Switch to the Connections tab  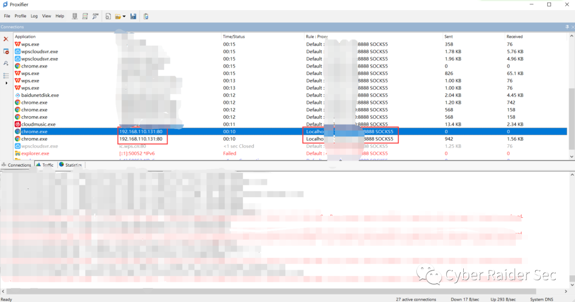click(x=17, y=165)
